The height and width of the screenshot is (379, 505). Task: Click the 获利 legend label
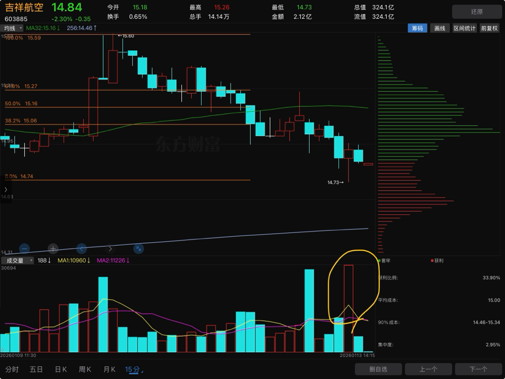pyautogui.click(x=438, y=261)
